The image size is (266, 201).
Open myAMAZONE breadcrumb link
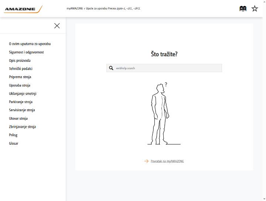point(75,8)
